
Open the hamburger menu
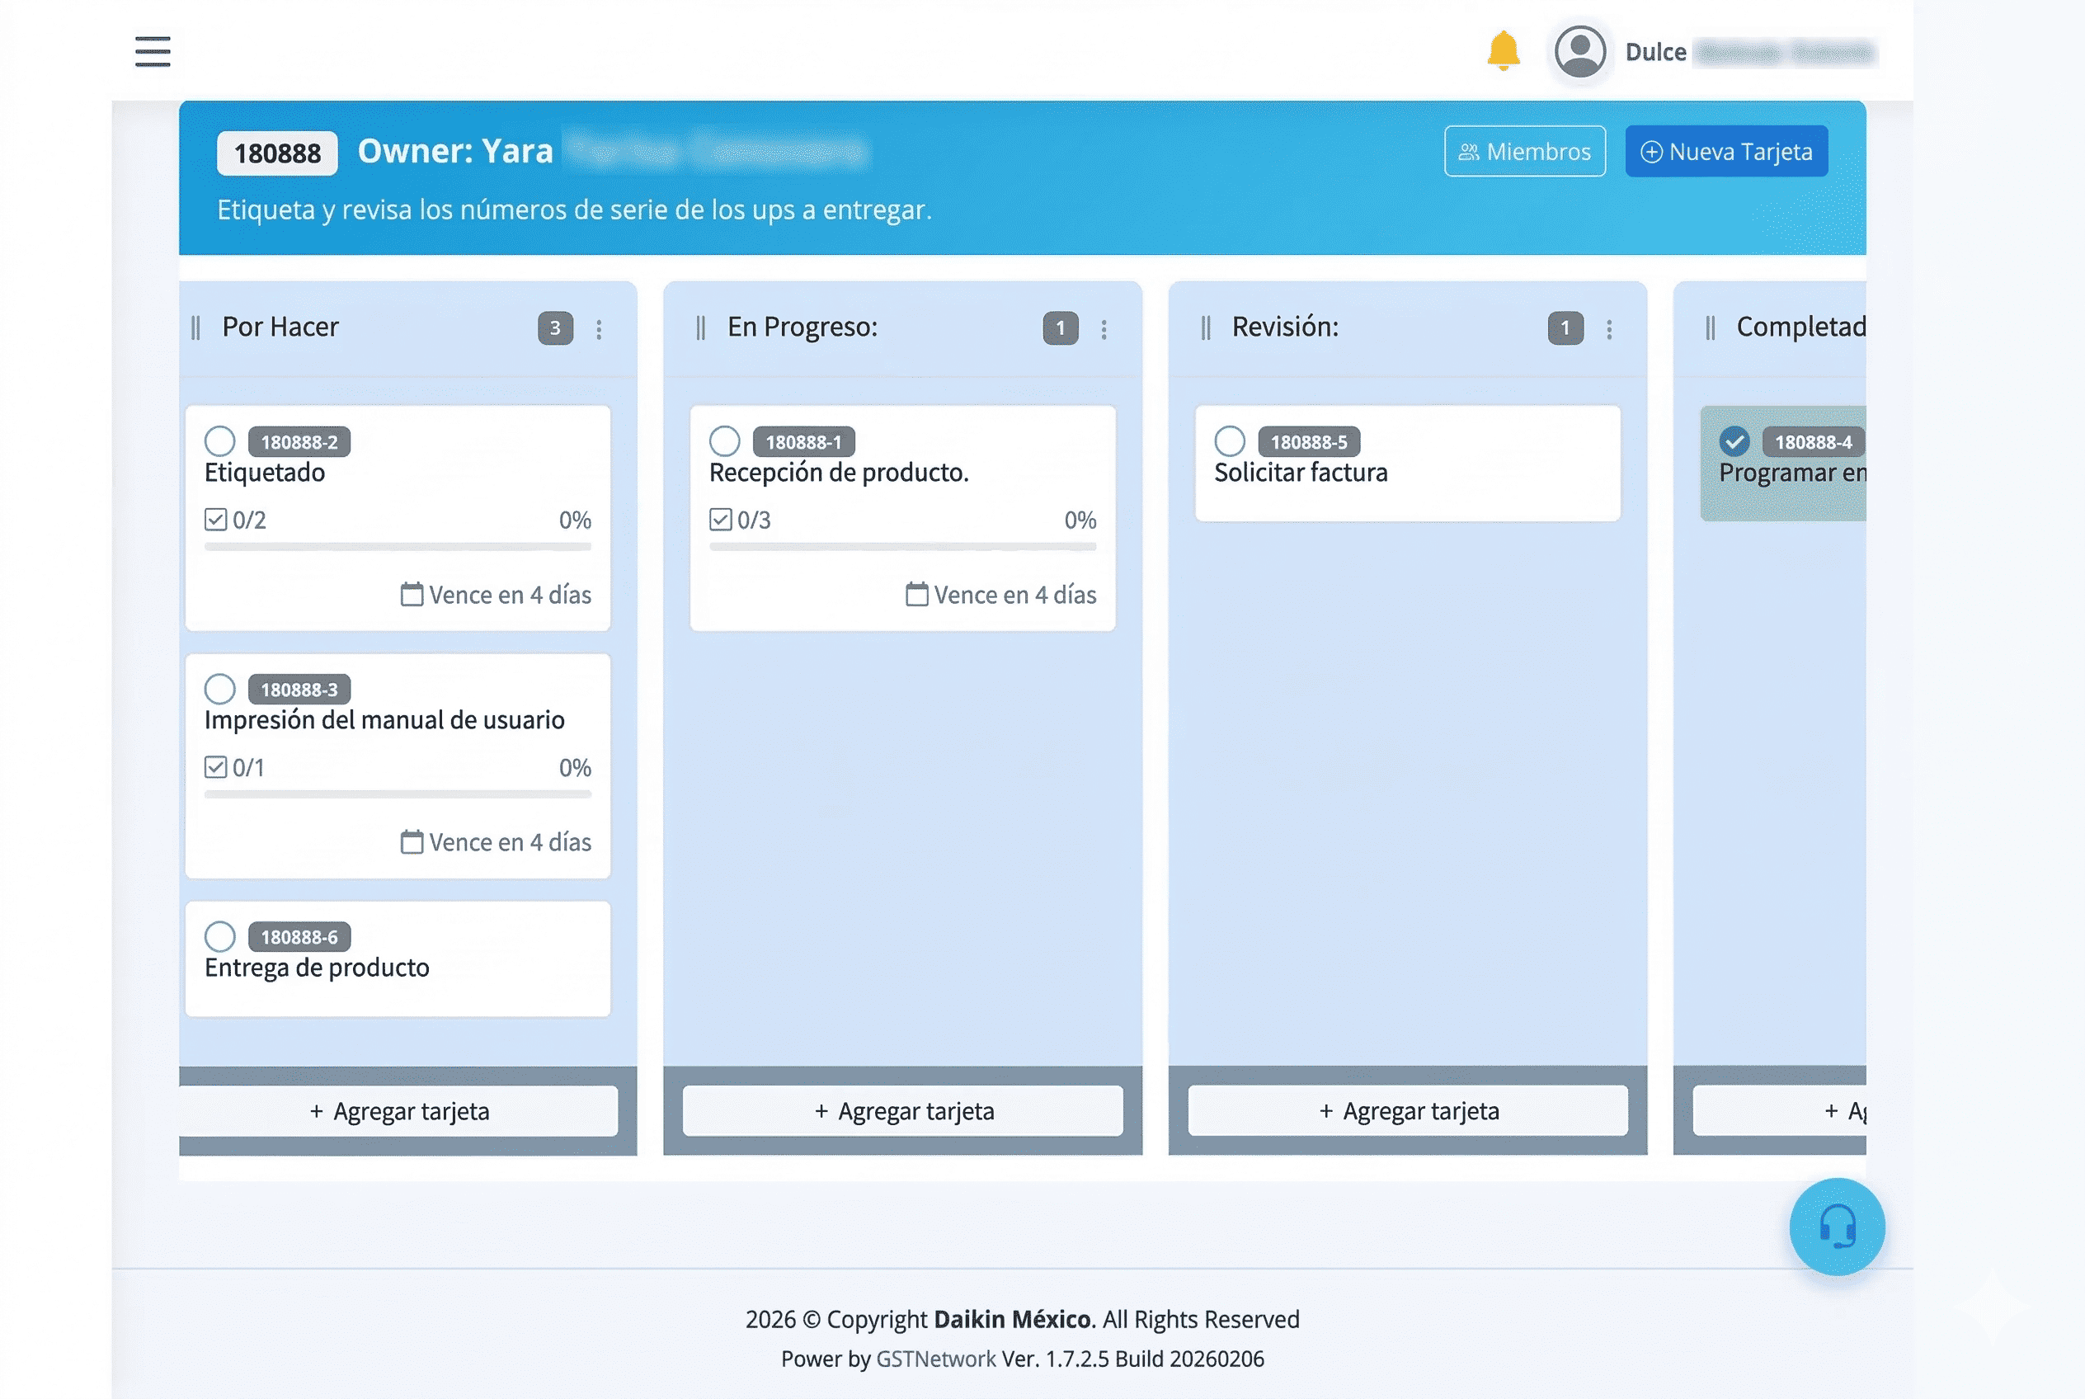click(x=153, y=52)
